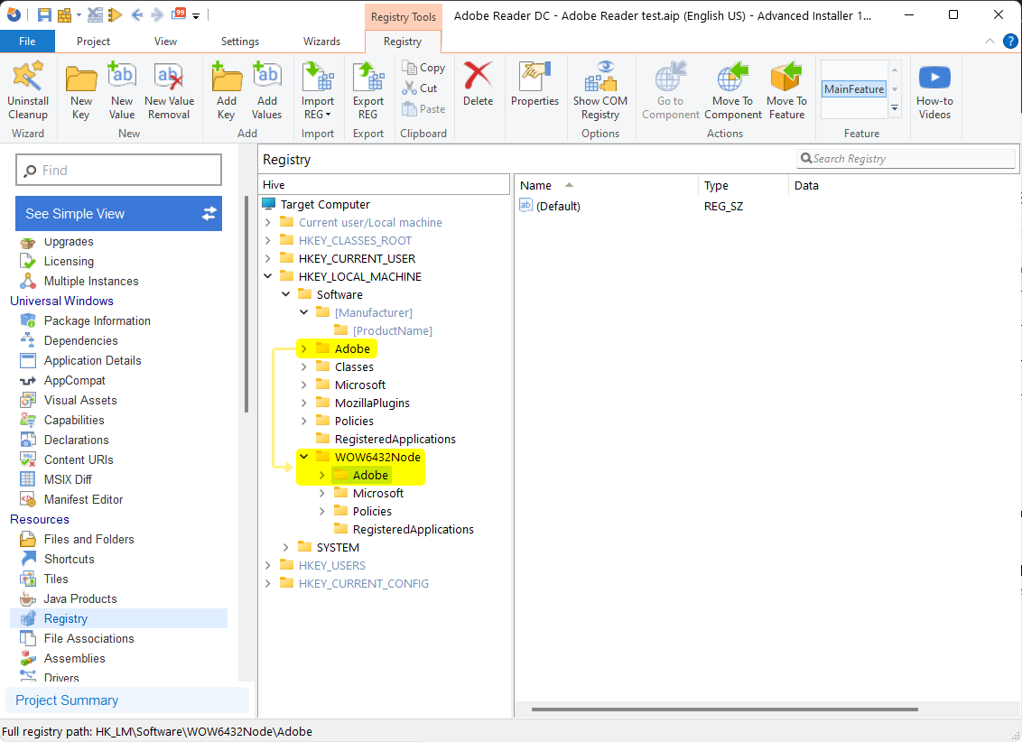Screen dimensions: 1022x742
Task: Switch to the Project tab
Action: click(x=93, y=41)
